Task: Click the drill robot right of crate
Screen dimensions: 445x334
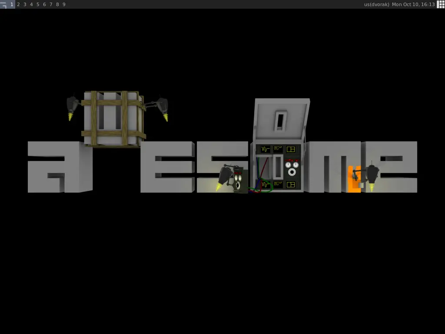Action: 161,107
